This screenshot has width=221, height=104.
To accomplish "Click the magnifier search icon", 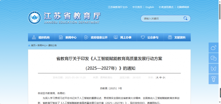I will coord(185,18).
